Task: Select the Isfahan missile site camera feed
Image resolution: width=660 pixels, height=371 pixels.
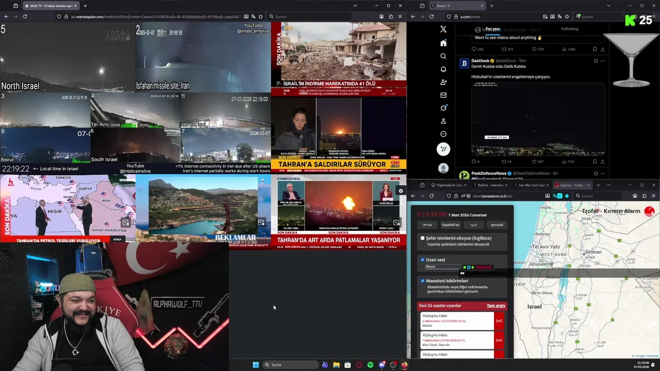Action: [x=203, y=57]
